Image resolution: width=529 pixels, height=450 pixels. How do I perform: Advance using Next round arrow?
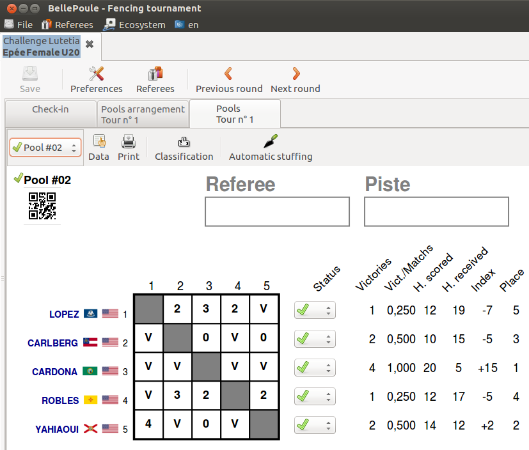(296, 74)
